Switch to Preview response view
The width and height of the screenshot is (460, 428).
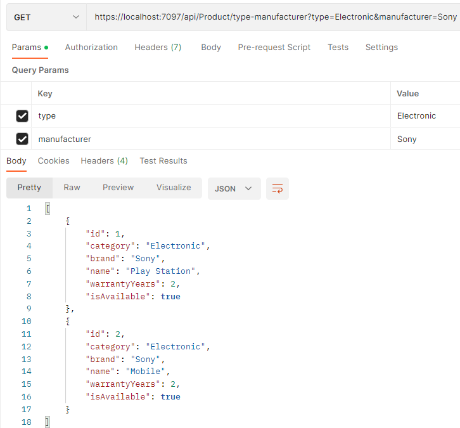(118, 188)
